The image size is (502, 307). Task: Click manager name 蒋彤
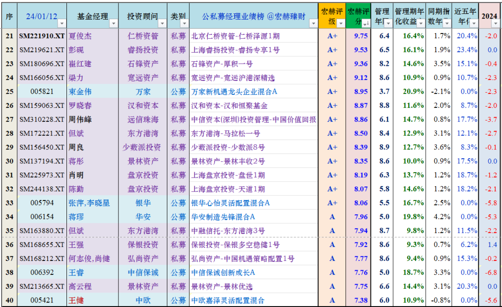[x=76, y=161]
